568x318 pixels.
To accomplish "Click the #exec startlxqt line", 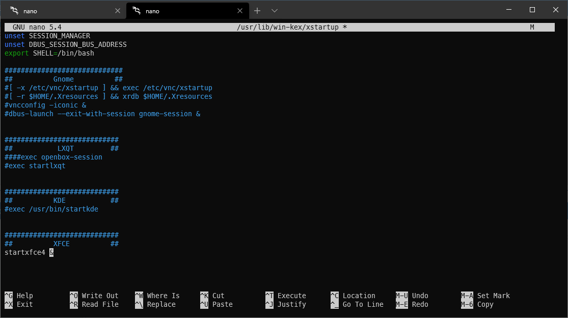I will [x=35, y=166].
